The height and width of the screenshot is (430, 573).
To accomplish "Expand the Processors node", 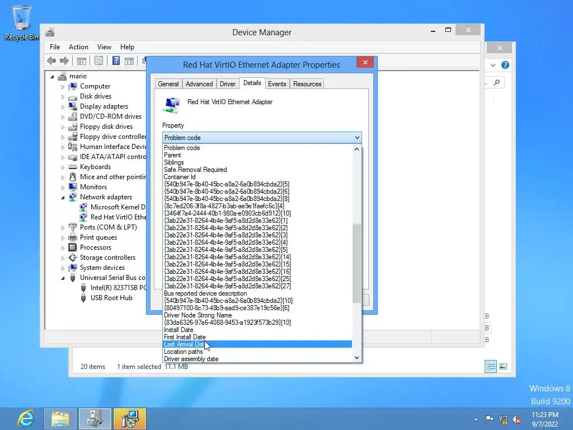I will 63,248.
